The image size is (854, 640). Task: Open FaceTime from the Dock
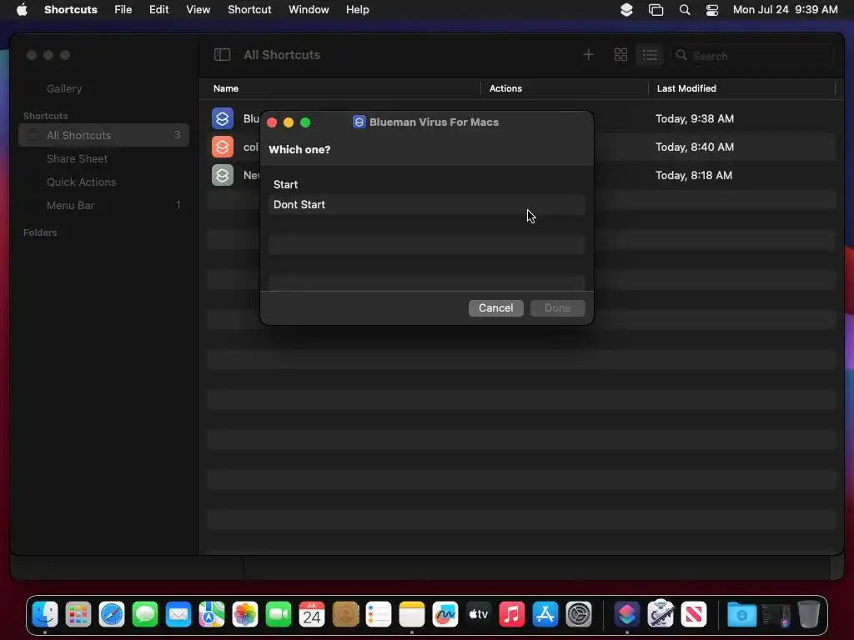point(279,615)
